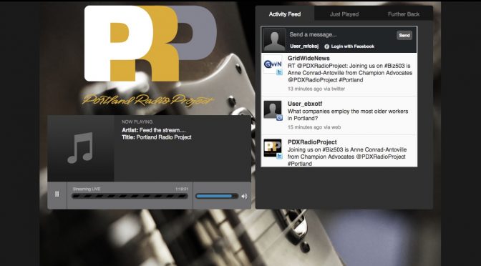The width and height of the screenshot is (481, 266).
Task: Switch to the Further Back tab
Action: tap(404, 14)
